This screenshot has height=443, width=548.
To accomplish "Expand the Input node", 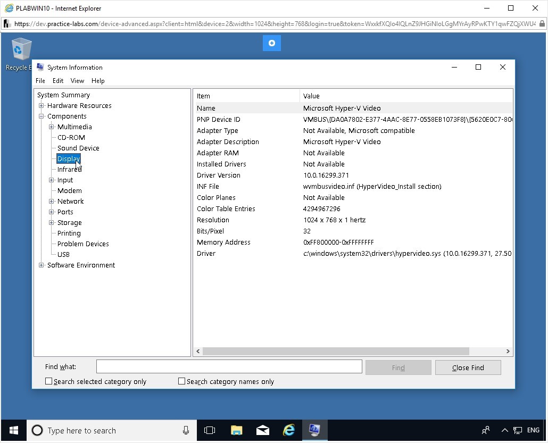I will (52, 180).
